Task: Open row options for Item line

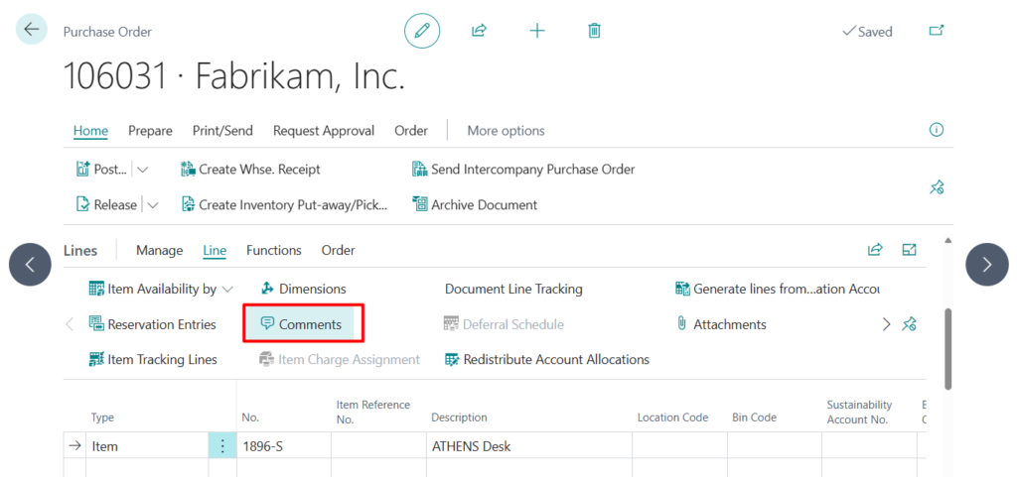Action: point(222,446)
